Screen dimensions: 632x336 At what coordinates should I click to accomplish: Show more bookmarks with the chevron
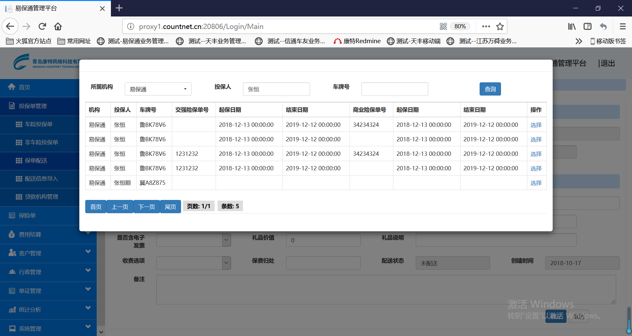coord(579,41)
